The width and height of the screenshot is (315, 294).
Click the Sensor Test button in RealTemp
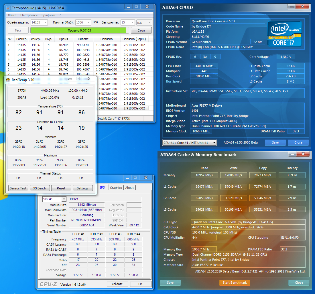coord(18,188)
